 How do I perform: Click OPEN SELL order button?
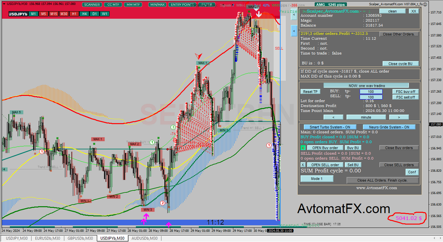tap(325, 165)
